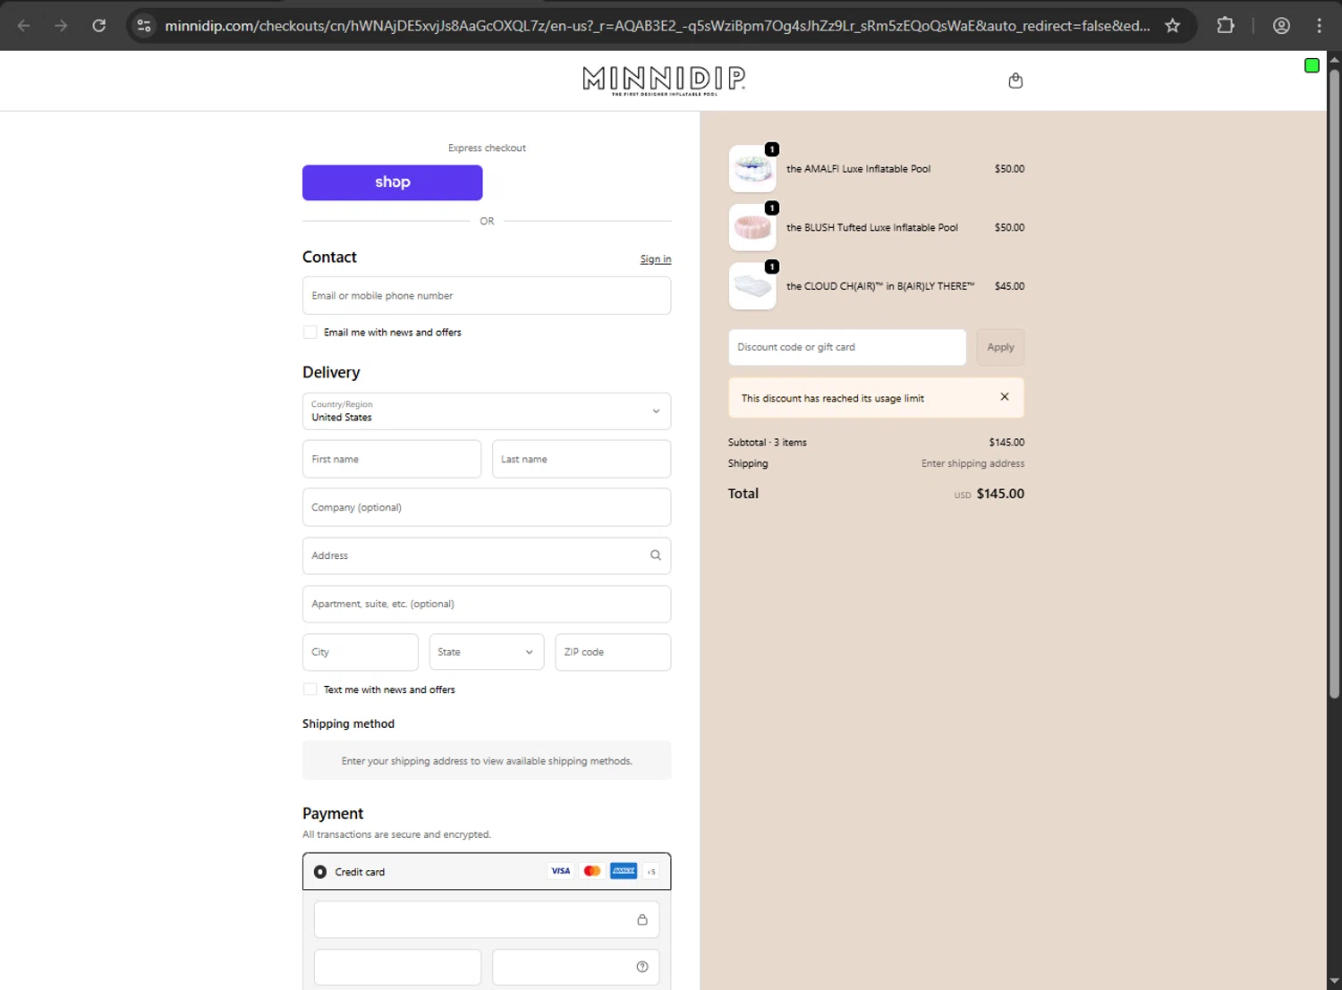Click the BLUSH Tufted Luxe Pool thumbnail
This screenshot has width=1342, height=990.
(x=752, y=227)
